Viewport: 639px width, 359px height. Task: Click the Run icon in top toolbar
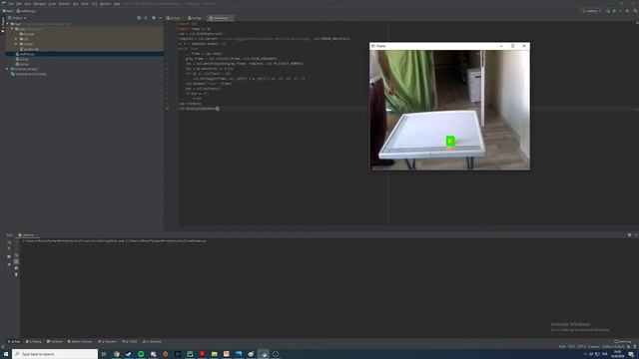tap(608, 11)
